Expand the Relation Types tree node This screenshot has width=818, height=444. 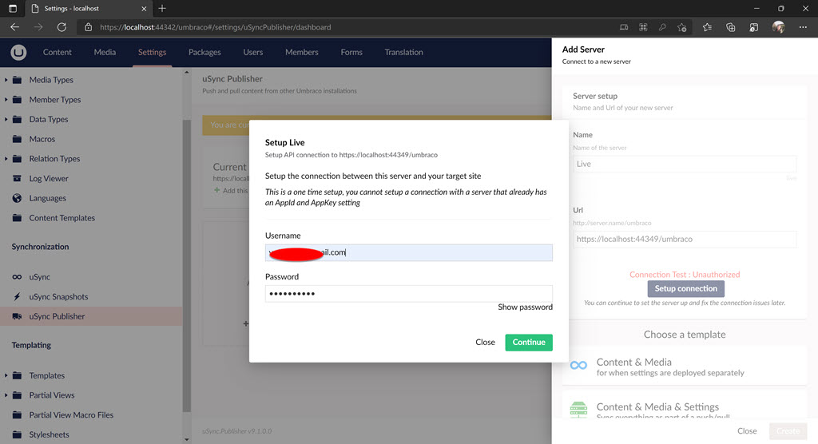coord(6,159)
